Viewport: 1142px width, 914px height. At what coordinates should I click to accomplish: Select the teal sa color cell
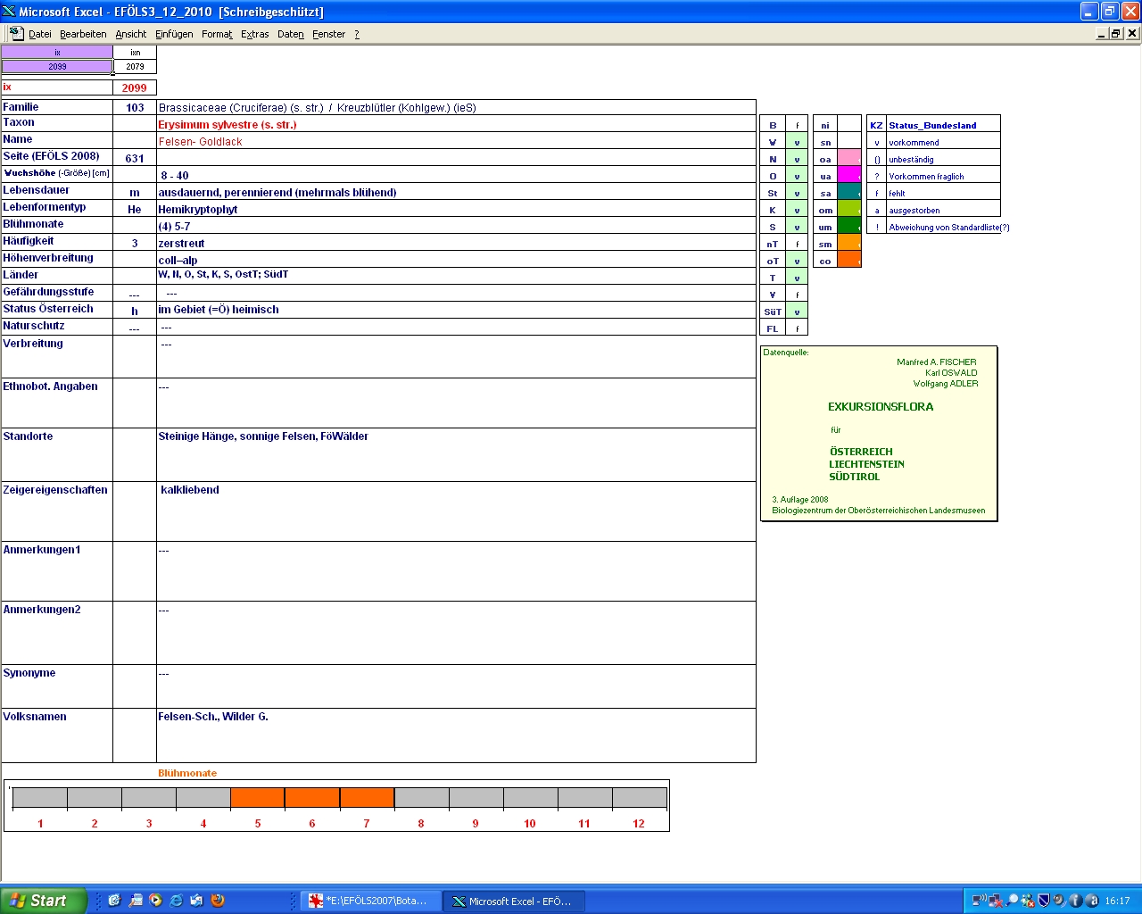tap(849, 193)
